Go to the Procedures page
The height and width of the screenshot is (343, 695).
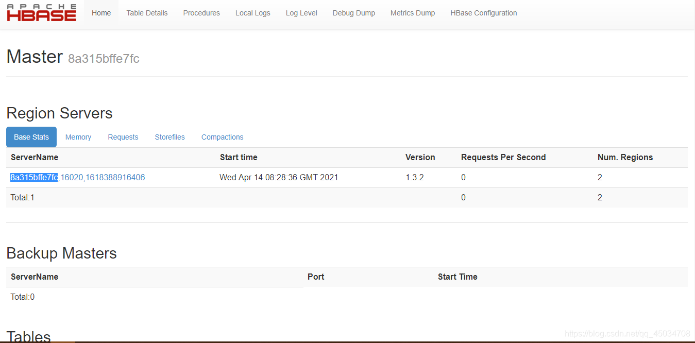tap(201, 13)
